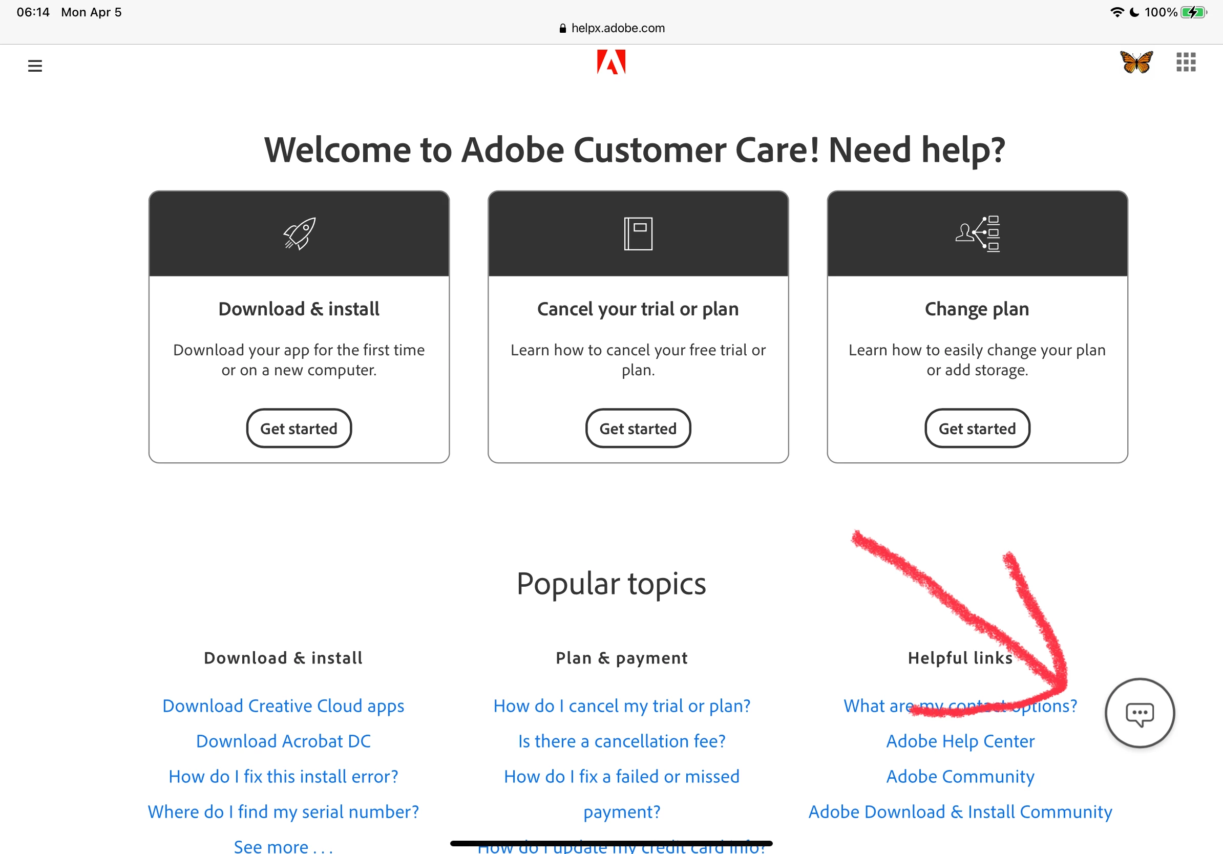Open the app switcher grid icon
This screenshot has width=1223, height=854.
coord(1186,62)
